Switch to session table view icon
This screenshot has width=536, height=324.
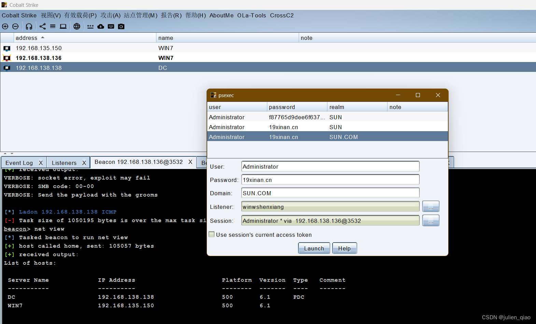coord(53,26)
